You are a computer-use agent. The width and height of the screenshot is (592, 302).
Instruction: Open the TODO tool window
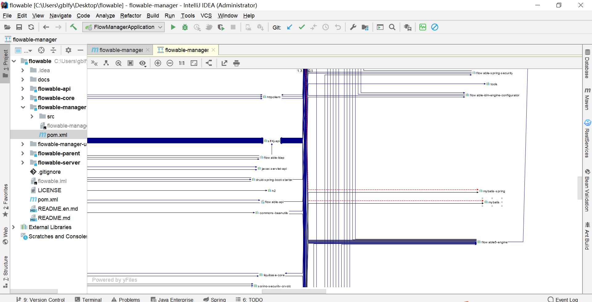coord(249,299)
